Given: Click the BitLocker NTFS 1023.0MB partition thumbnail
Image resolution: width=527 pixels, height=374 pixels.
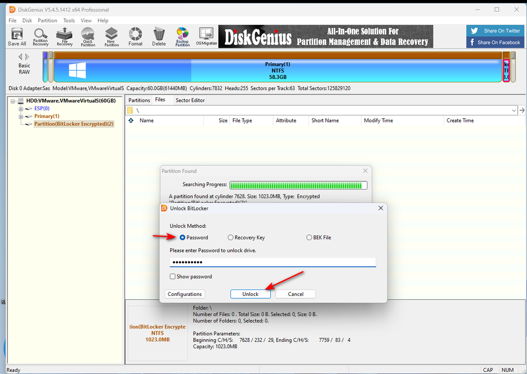Looking at the screenshot, I should (157, 333).
